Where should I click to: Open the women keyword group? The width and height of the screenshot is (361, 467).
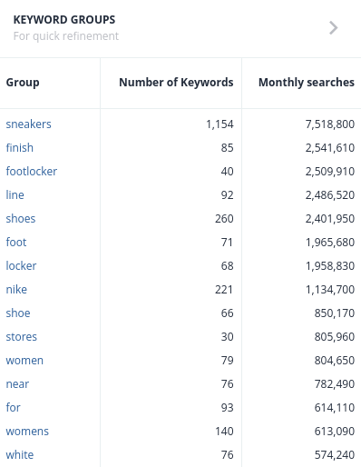(x=24, y=361)
